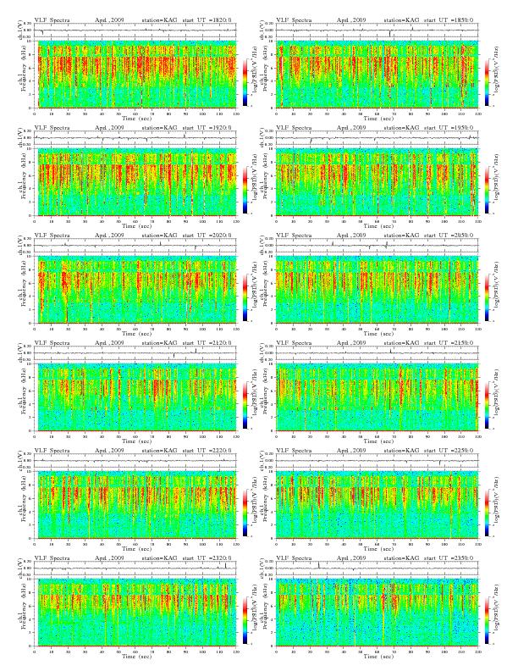Click the ch.1 waveform strip above UT 1950 spectrogram
Screen dimensions: 518x671
tap(377, 138)
